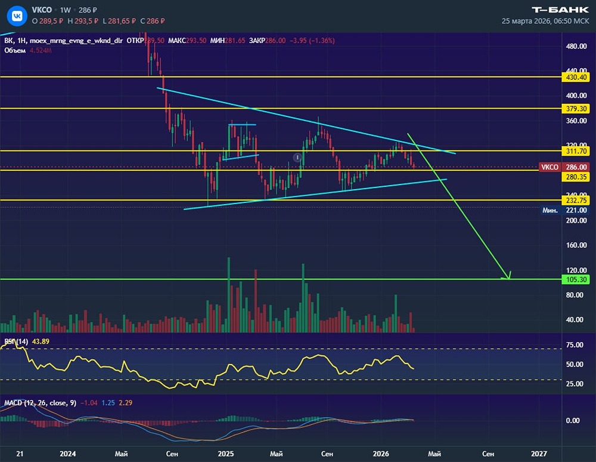This screenshot has width=596, height=462.
Task: Click the close value C 286 ₽
Action: click(x=153, y=21)
